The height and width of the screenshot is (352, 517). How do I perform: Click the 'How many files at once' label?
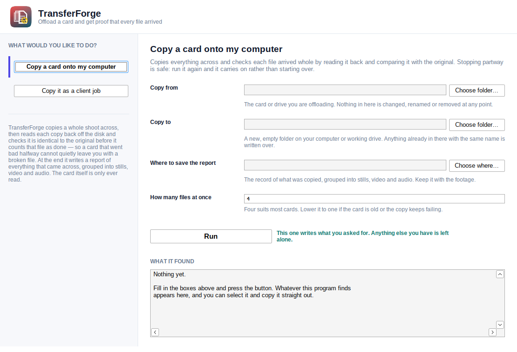181,197
